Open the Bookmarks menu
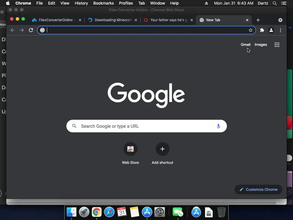Viewport: 293px width, 220px height. [104, 3]
